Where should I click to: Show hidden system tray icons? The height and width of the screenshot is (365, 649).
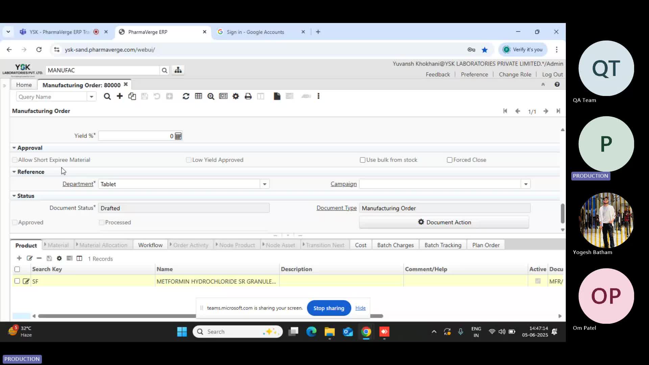pos(434,332)
